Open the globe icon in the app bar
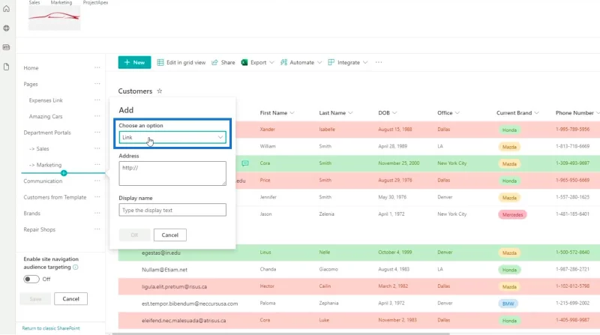The height and width of the screenshot is (335, 600). coord(6,28)
